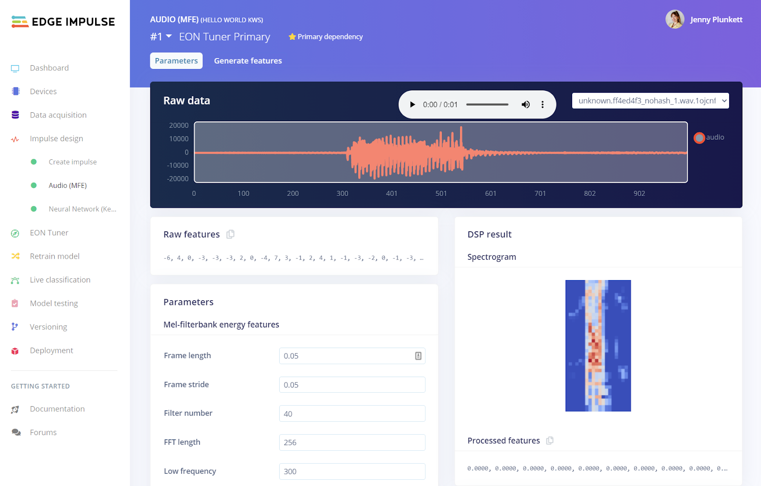The image size is (761, 486).
Task: Click the Frame length input field
Action: point(352,356)
